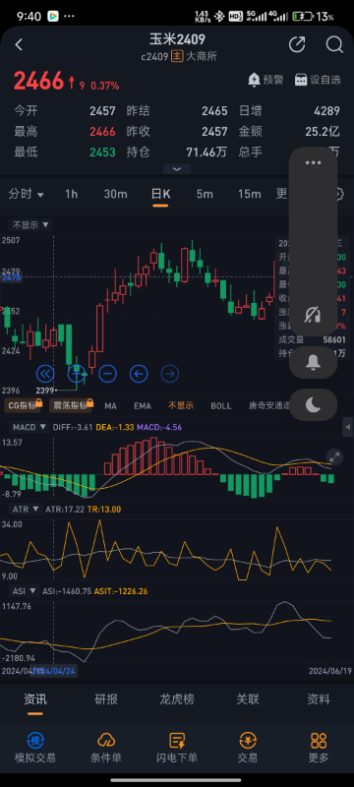This screenshot has width=354, height=787.
Task: Open 闪电下单 flash order
Action: point(177,748)
